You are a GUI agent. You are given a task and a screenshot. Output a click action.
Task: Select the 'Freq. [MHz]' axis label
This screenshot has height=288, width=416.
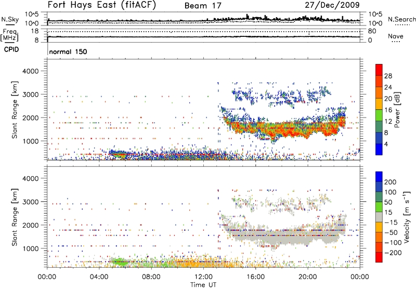click(x=10, y=35)
